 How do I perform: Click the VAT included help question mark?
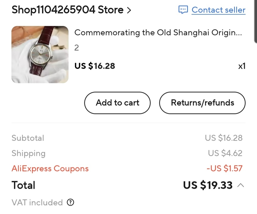pyautogui.click(x=70, y=203)
